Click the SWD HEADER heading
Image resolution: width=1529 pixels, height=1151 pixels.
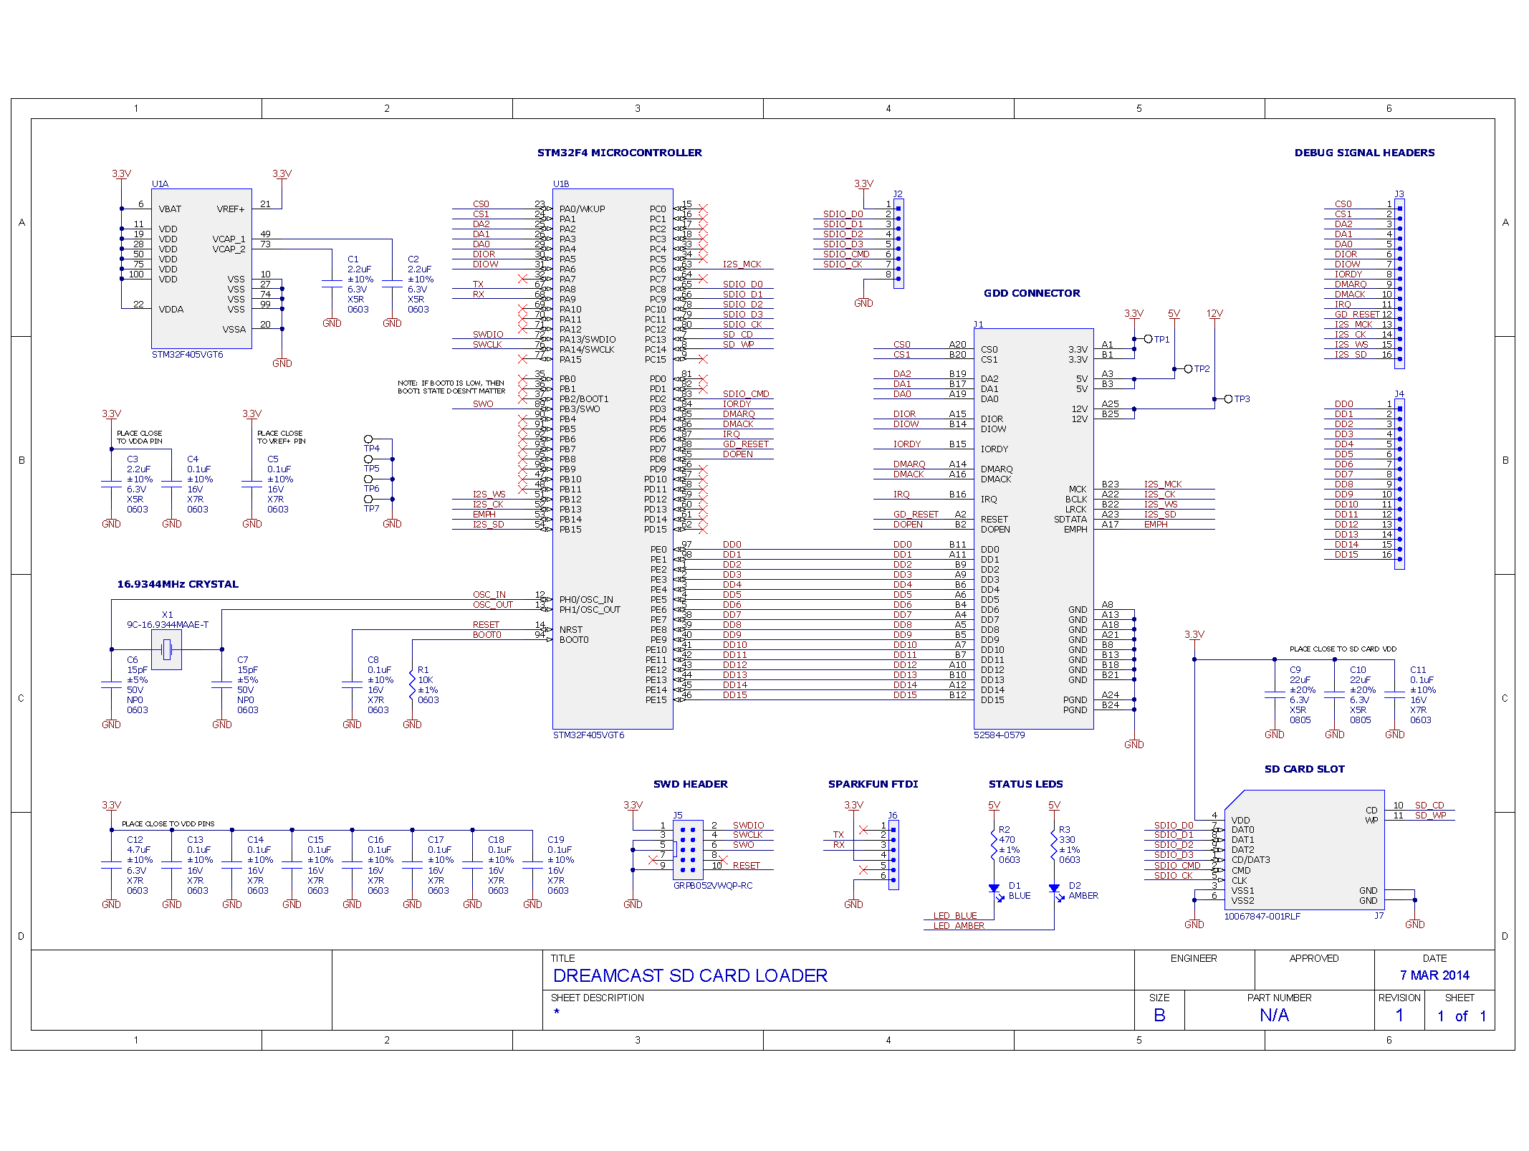click(690, 784)
